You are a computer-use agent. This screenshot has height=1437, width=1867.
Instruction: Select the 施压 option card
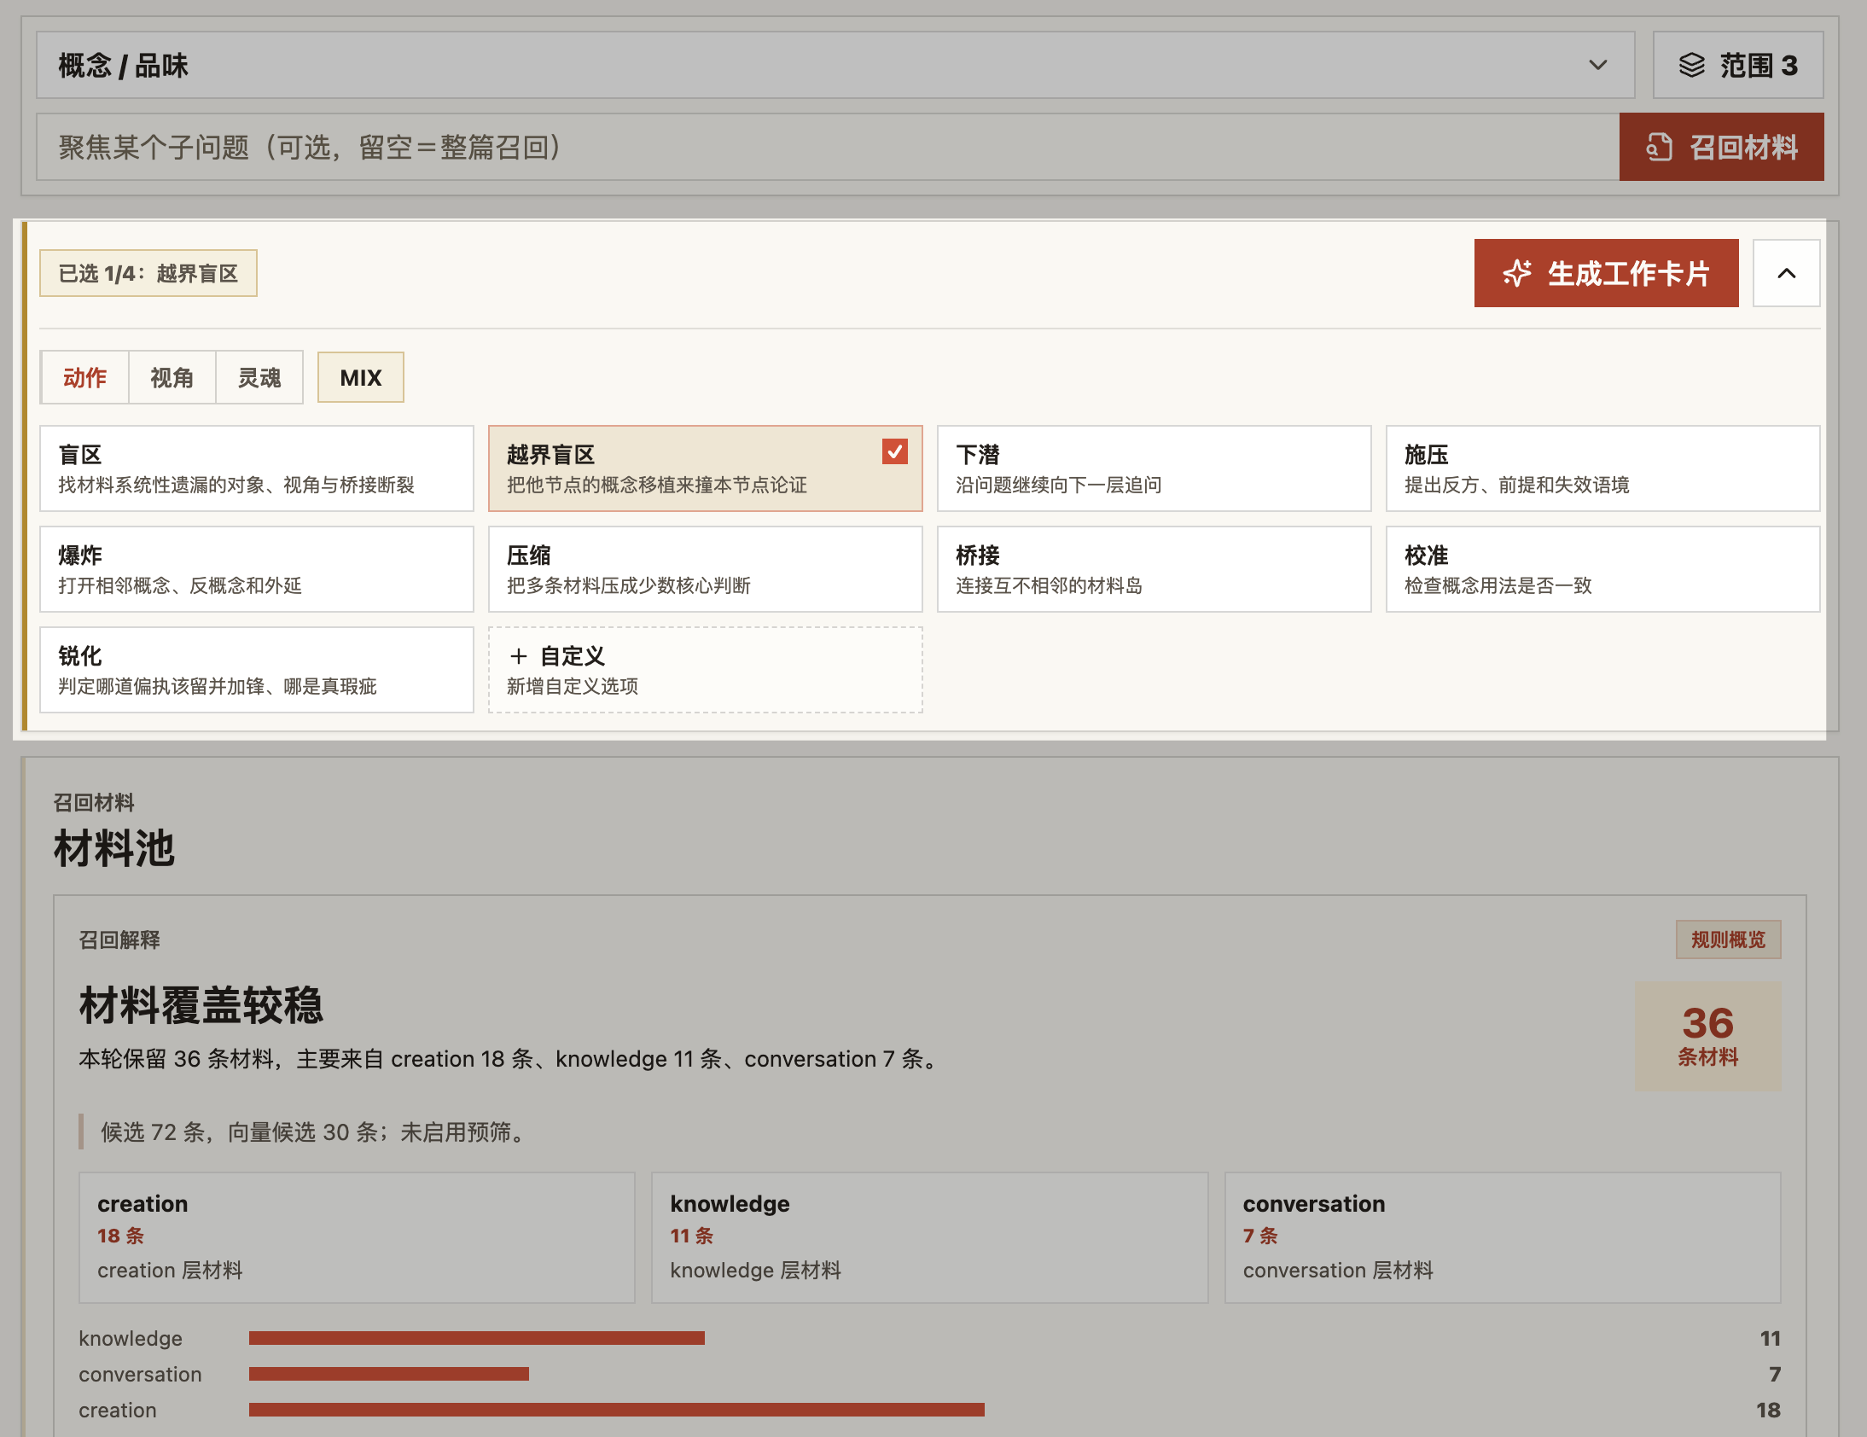coord(1602,468)
